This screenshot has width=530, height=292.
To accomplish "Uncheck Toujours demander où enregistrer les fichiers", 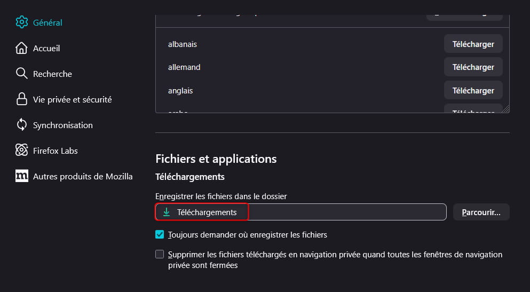I will click(160, 234).
